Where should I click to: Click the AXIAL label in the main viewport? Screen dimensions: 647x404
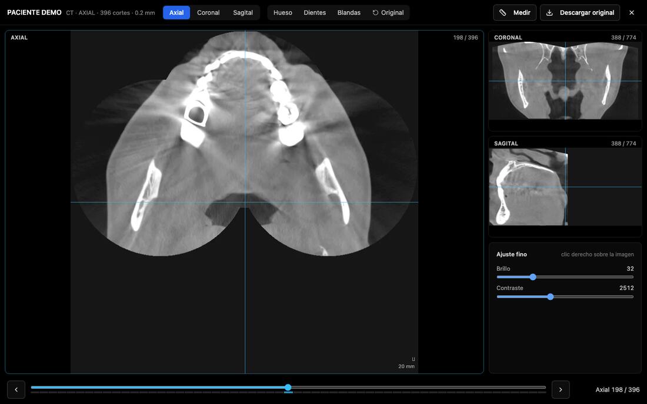[x=19, y=38]
